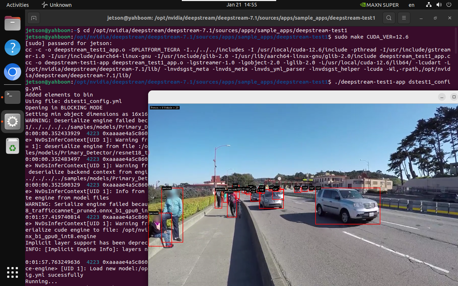The height and width of the screenshot is (286, 458).
Task: Open a new terminal tab
Action: [x=33, y=18]
